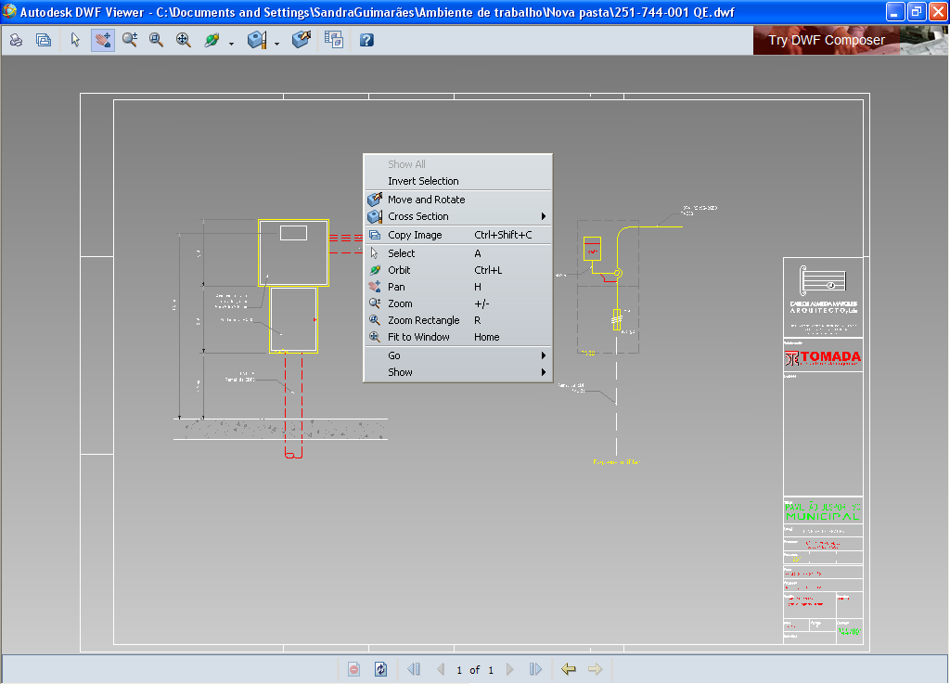The width and height of the screenshot is (950, 684).
Task: Activate the Pan hand tool in toolbar
Action: pyautogui.click(x=103, y=40)
